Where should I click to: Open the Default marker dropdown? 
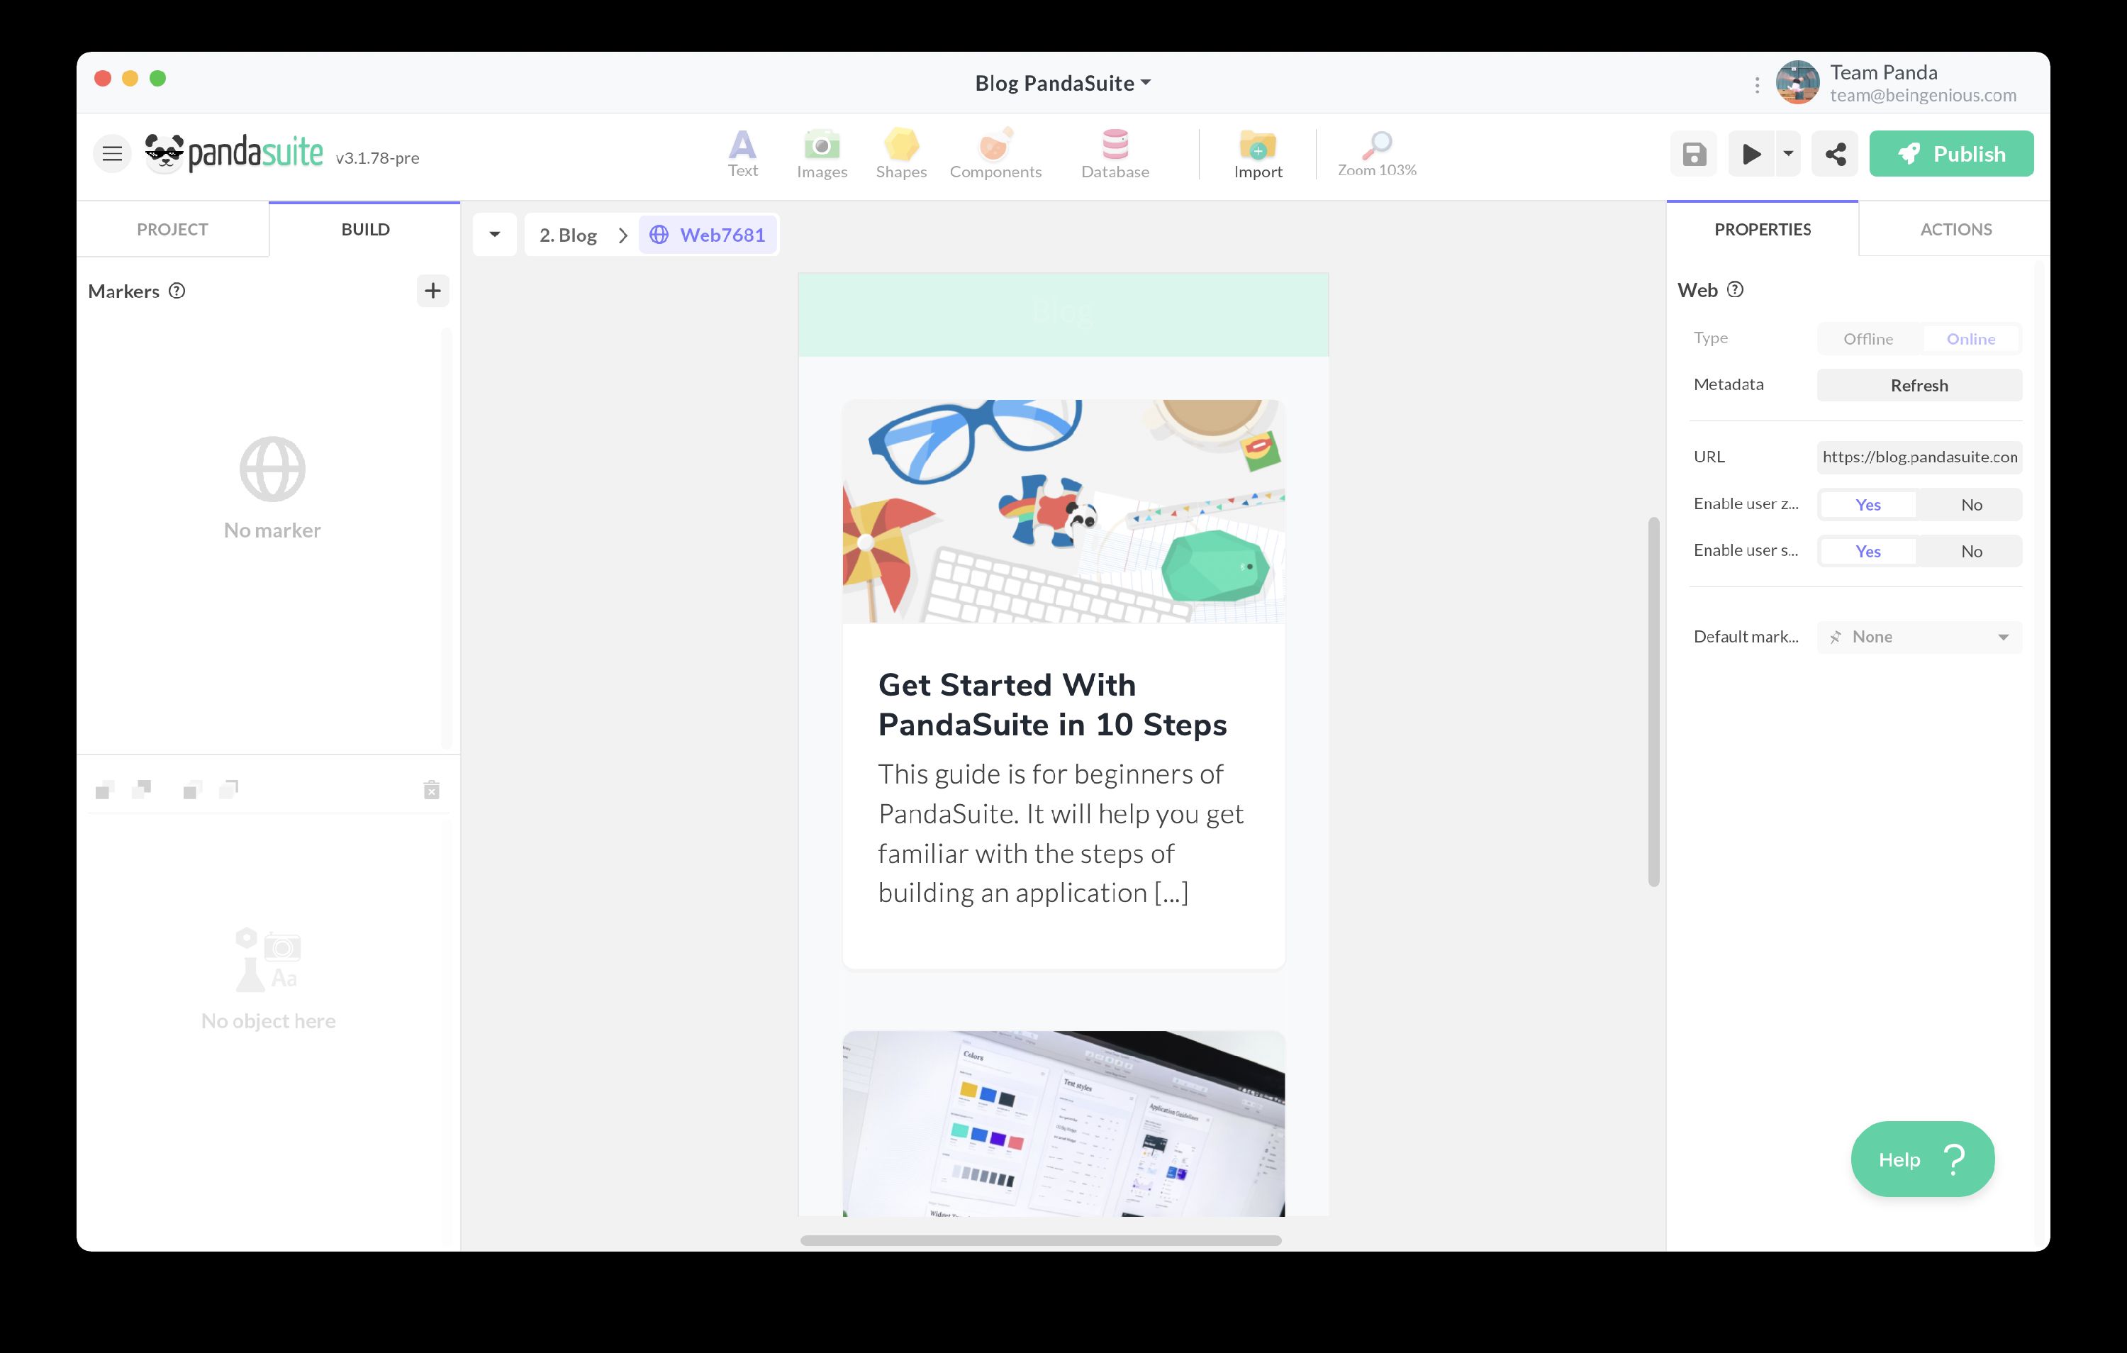tap(1919, 637)
